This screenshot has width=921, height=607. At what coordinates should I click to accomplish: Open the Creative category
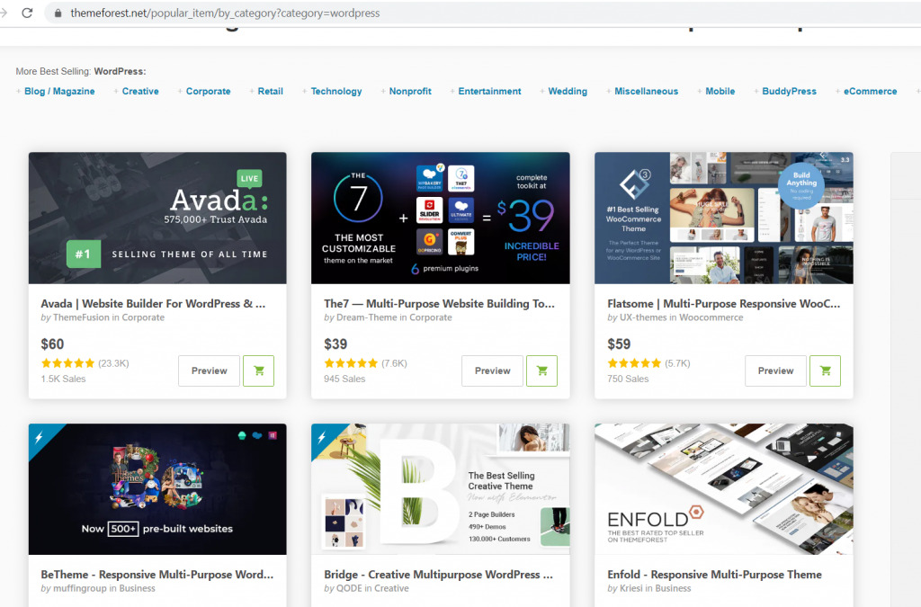(140, 91)
